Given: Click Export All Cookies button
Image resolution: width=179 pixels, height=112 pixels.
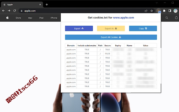Looking at the screenshot, I should [111, 37].
